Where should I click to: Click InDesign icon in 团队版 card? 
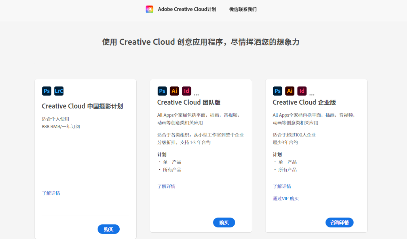click(x=187, y=91)
